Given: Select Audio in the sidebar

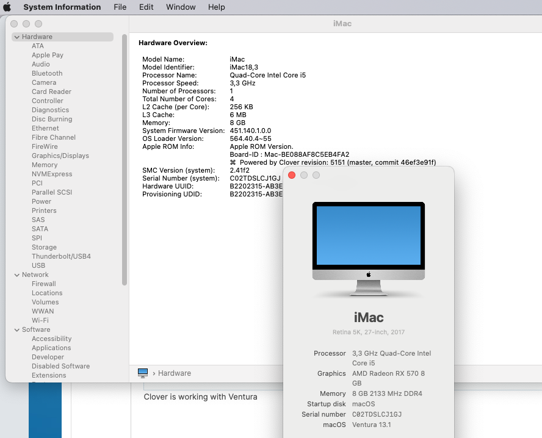Looking at the screenshot, I should (41, 64).
